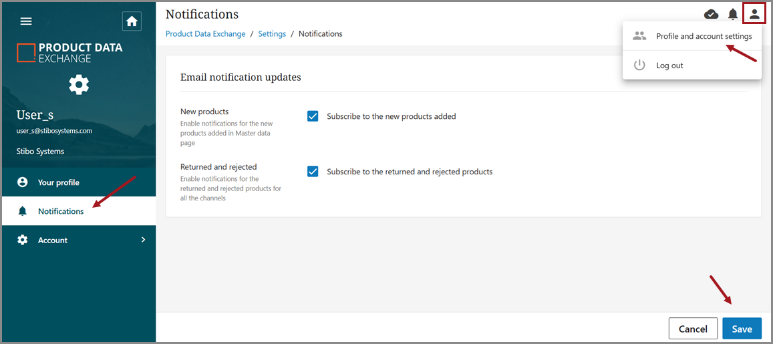Image resolution: width=773 pixels, height=344 pixels.
Task: Uncheck Subscribe to the new products added
Action: point(313,116)
